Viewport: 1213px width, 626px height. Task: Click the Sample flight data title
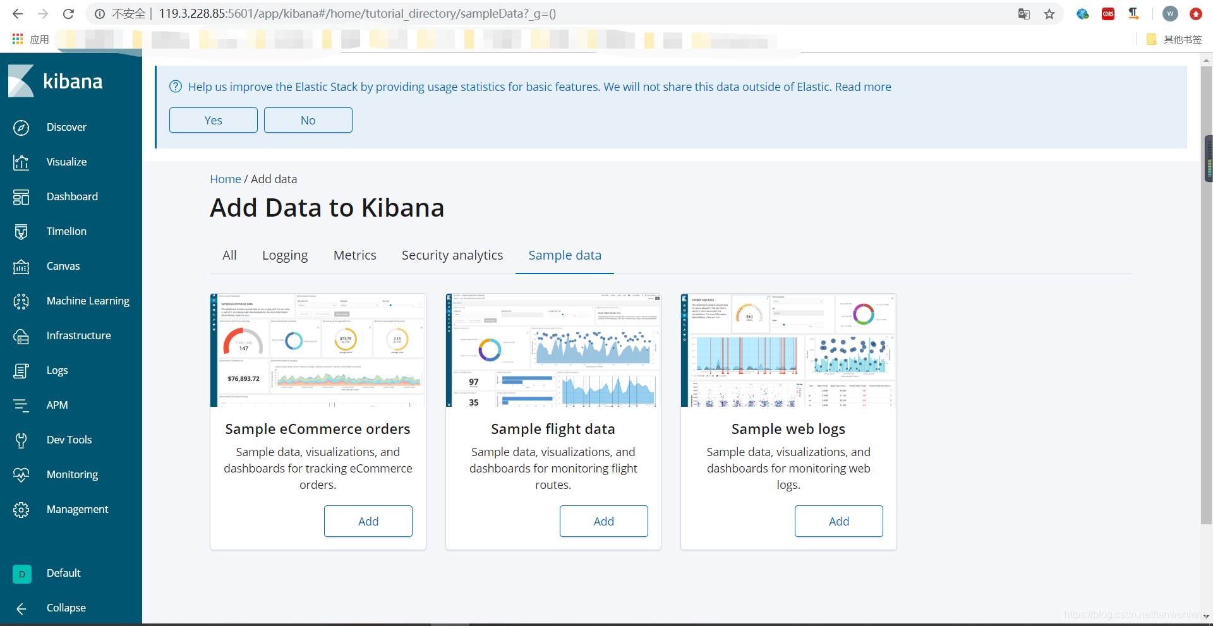pos(553,429)
